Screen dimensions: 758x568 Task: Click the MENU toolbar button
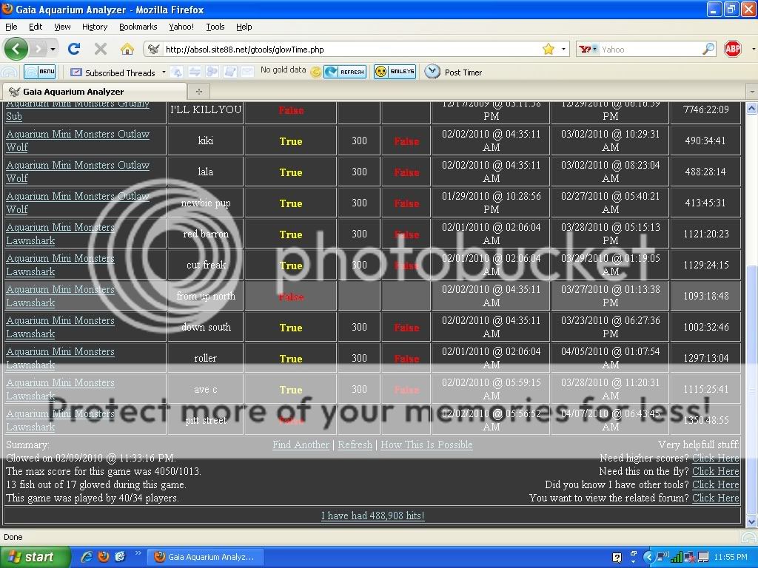click(x=41, y=72)
